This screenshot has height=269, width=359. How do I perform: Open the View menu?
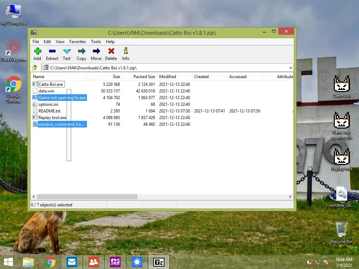tap(60, 42)
